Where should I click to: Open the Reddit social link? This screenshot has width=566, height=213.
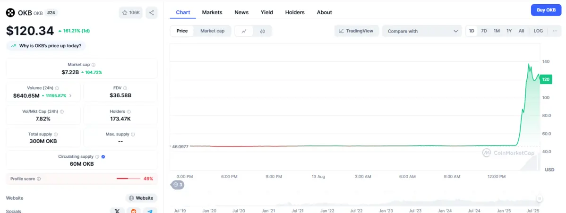click(x=134, y=211)
